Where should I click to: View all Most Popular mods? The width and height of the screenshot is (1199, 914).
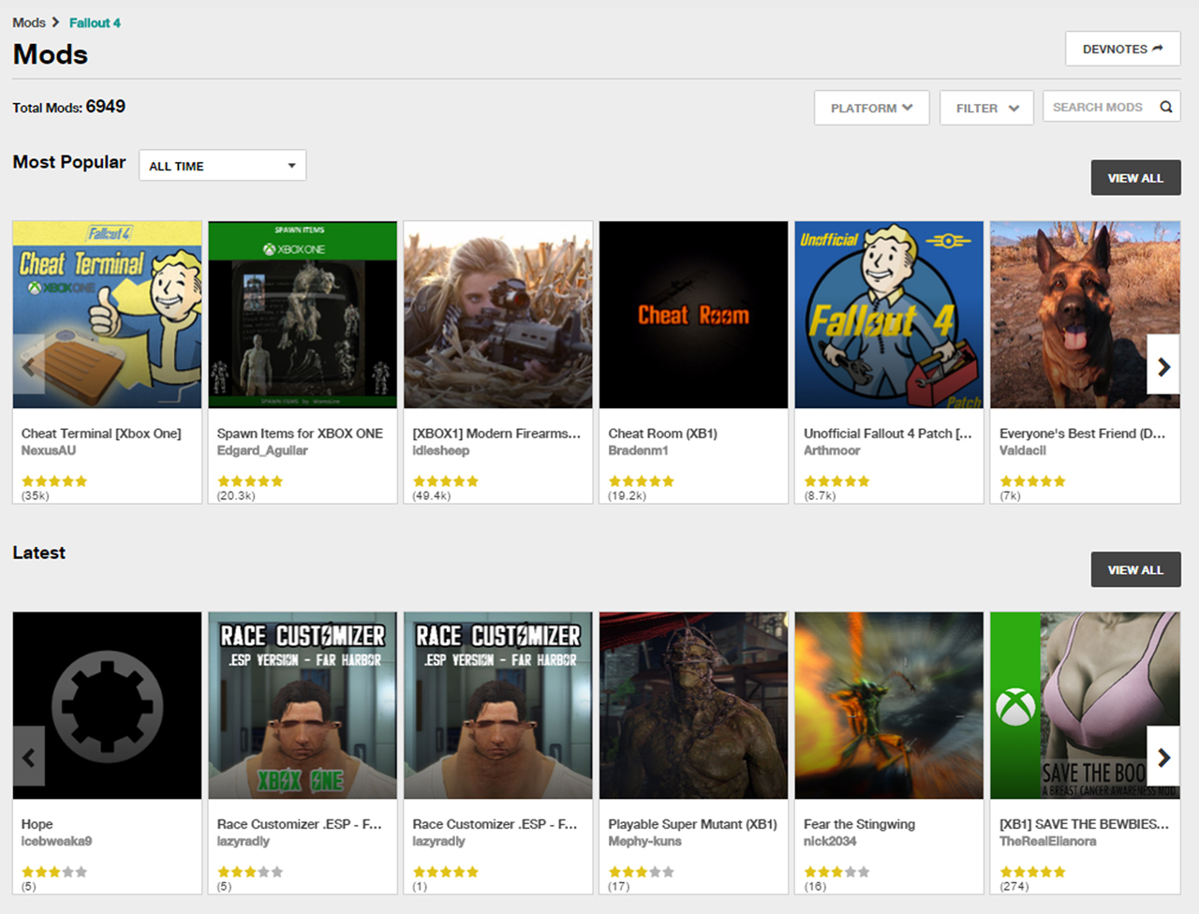tap(1135, 178)
